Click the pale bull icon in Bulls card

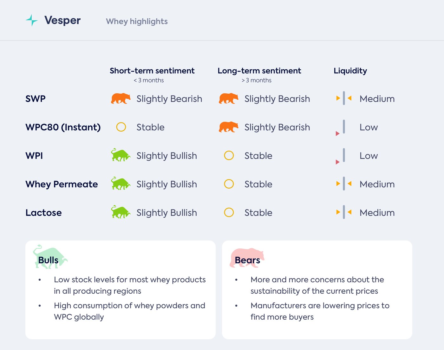tap(50, 257)
